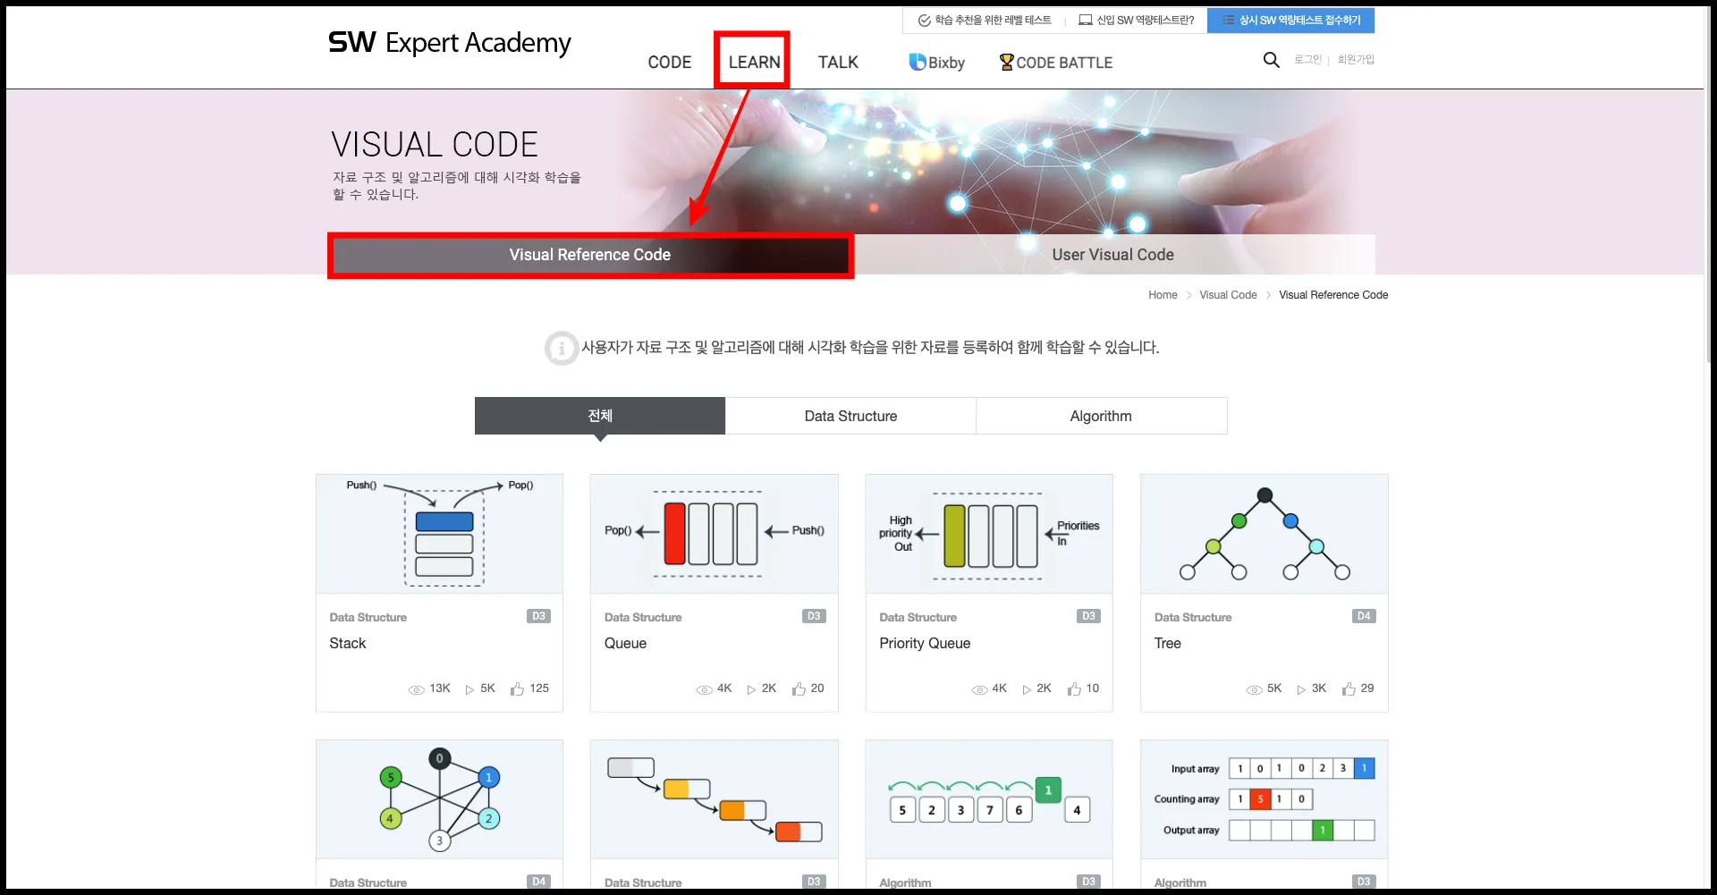Open the Stack visualization thumbnail
The width and height of the screenshot is (1717, 895).
point(439,534)
